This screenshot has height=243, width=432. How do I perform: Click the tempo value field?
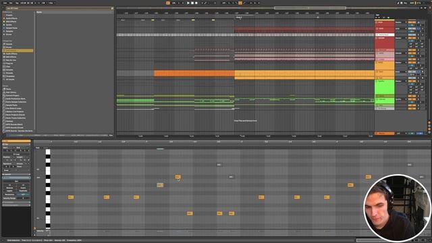23,3
